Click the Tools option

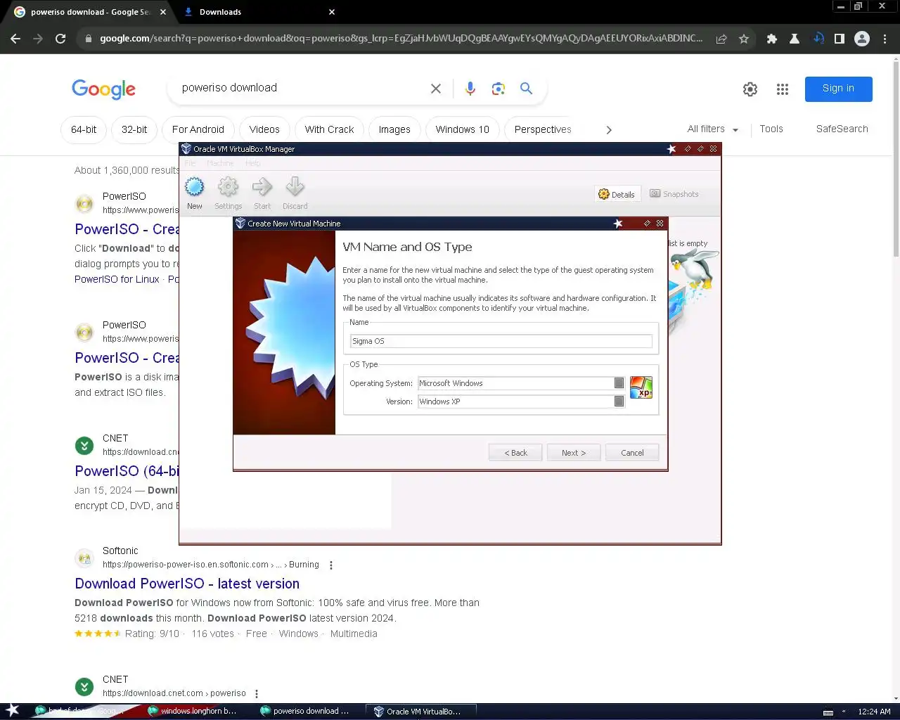point(771,129)
